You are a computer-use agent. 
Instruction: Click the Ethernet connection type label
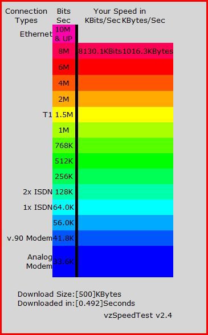36,34
